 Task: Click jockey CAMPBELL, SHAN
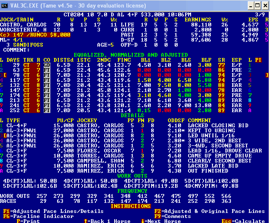click(x=100, y=161)
